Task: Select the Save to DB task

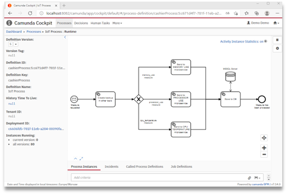Action: tap(230, 99)
